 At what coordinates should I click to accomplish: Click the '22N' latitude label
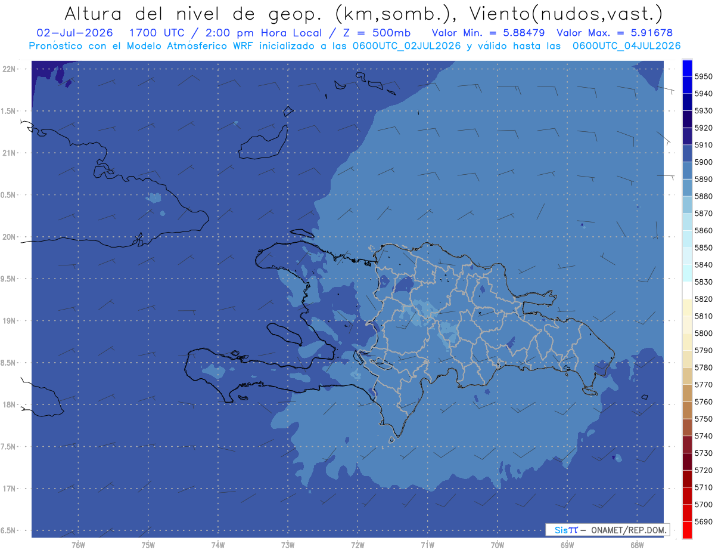10,69
